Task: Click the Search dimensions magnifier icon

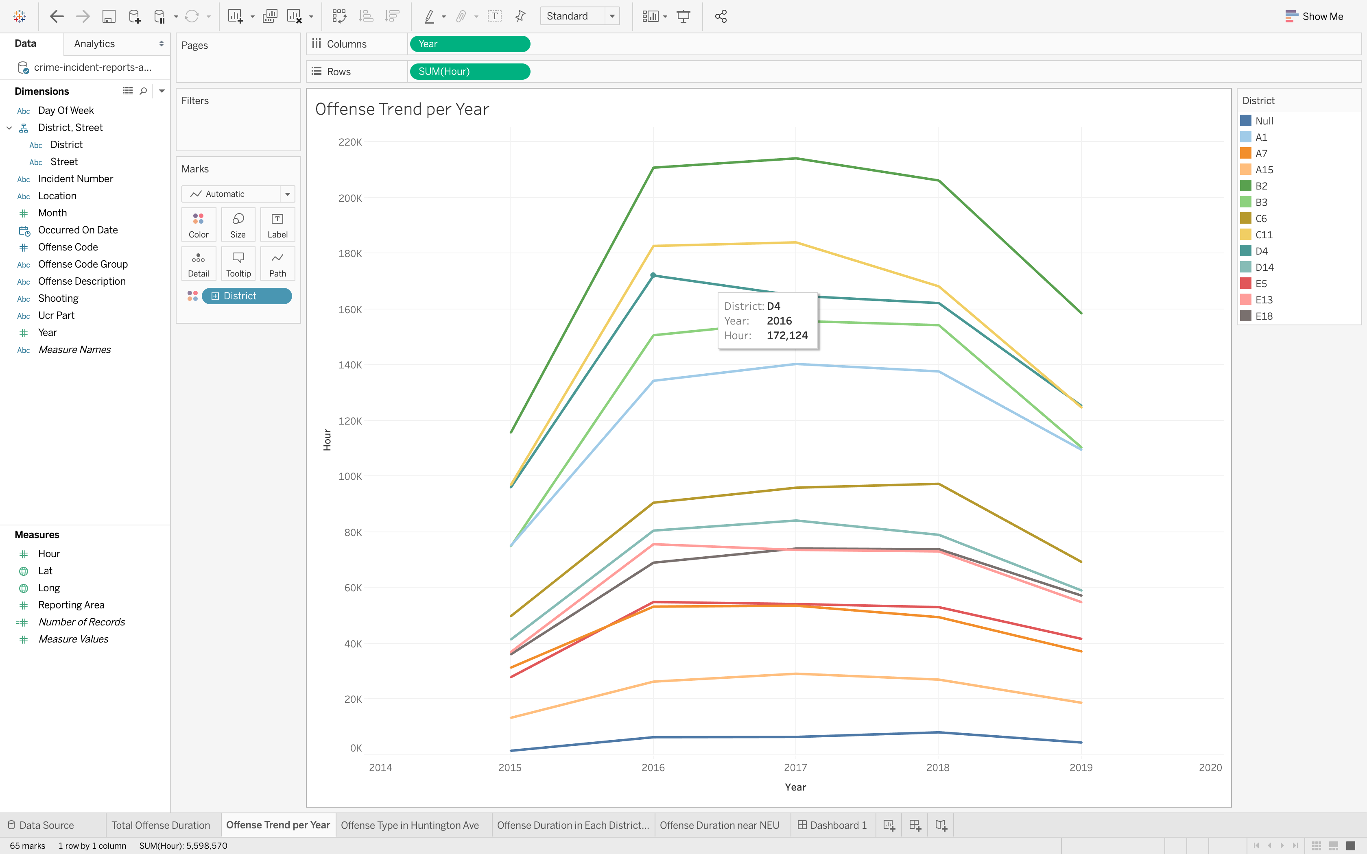Action: coord(144,91)
